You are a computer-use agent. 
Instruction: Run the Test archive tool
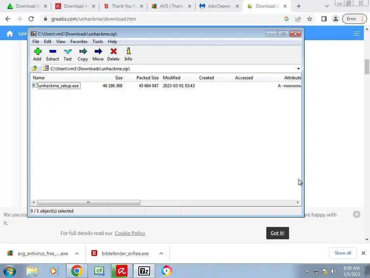pyautogui.click(x=68, y=55)
